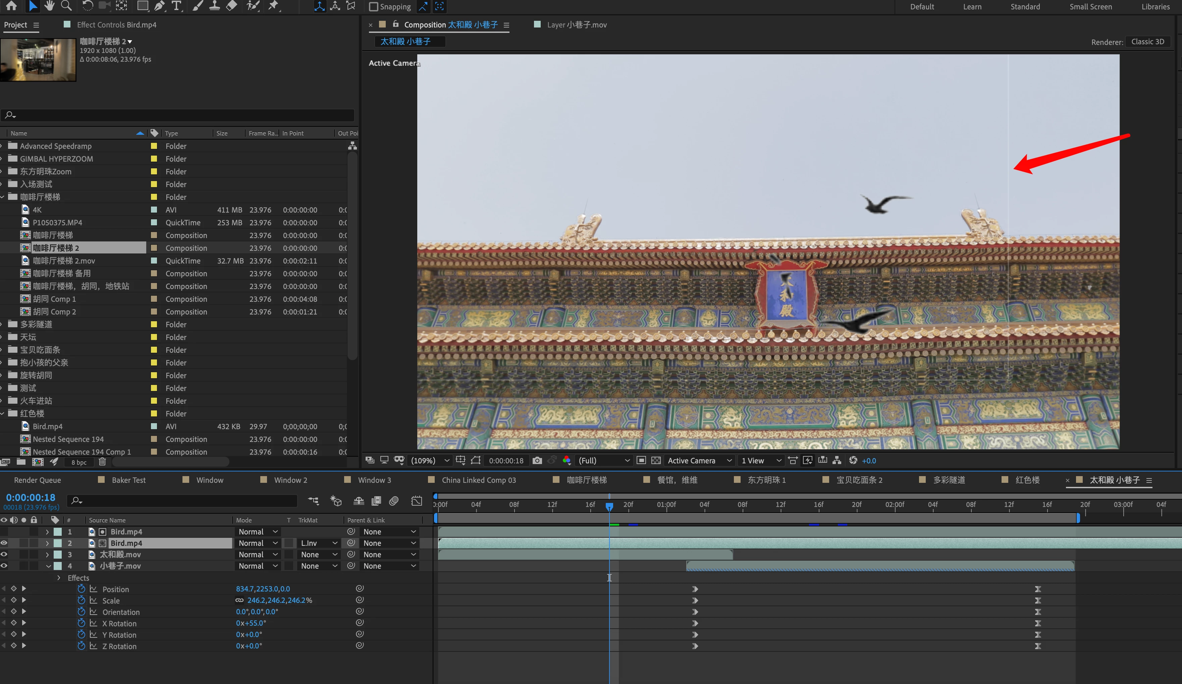Create new folder in Project panel
This screenshot has height=684, width=1182.
(x=21, y=462)
